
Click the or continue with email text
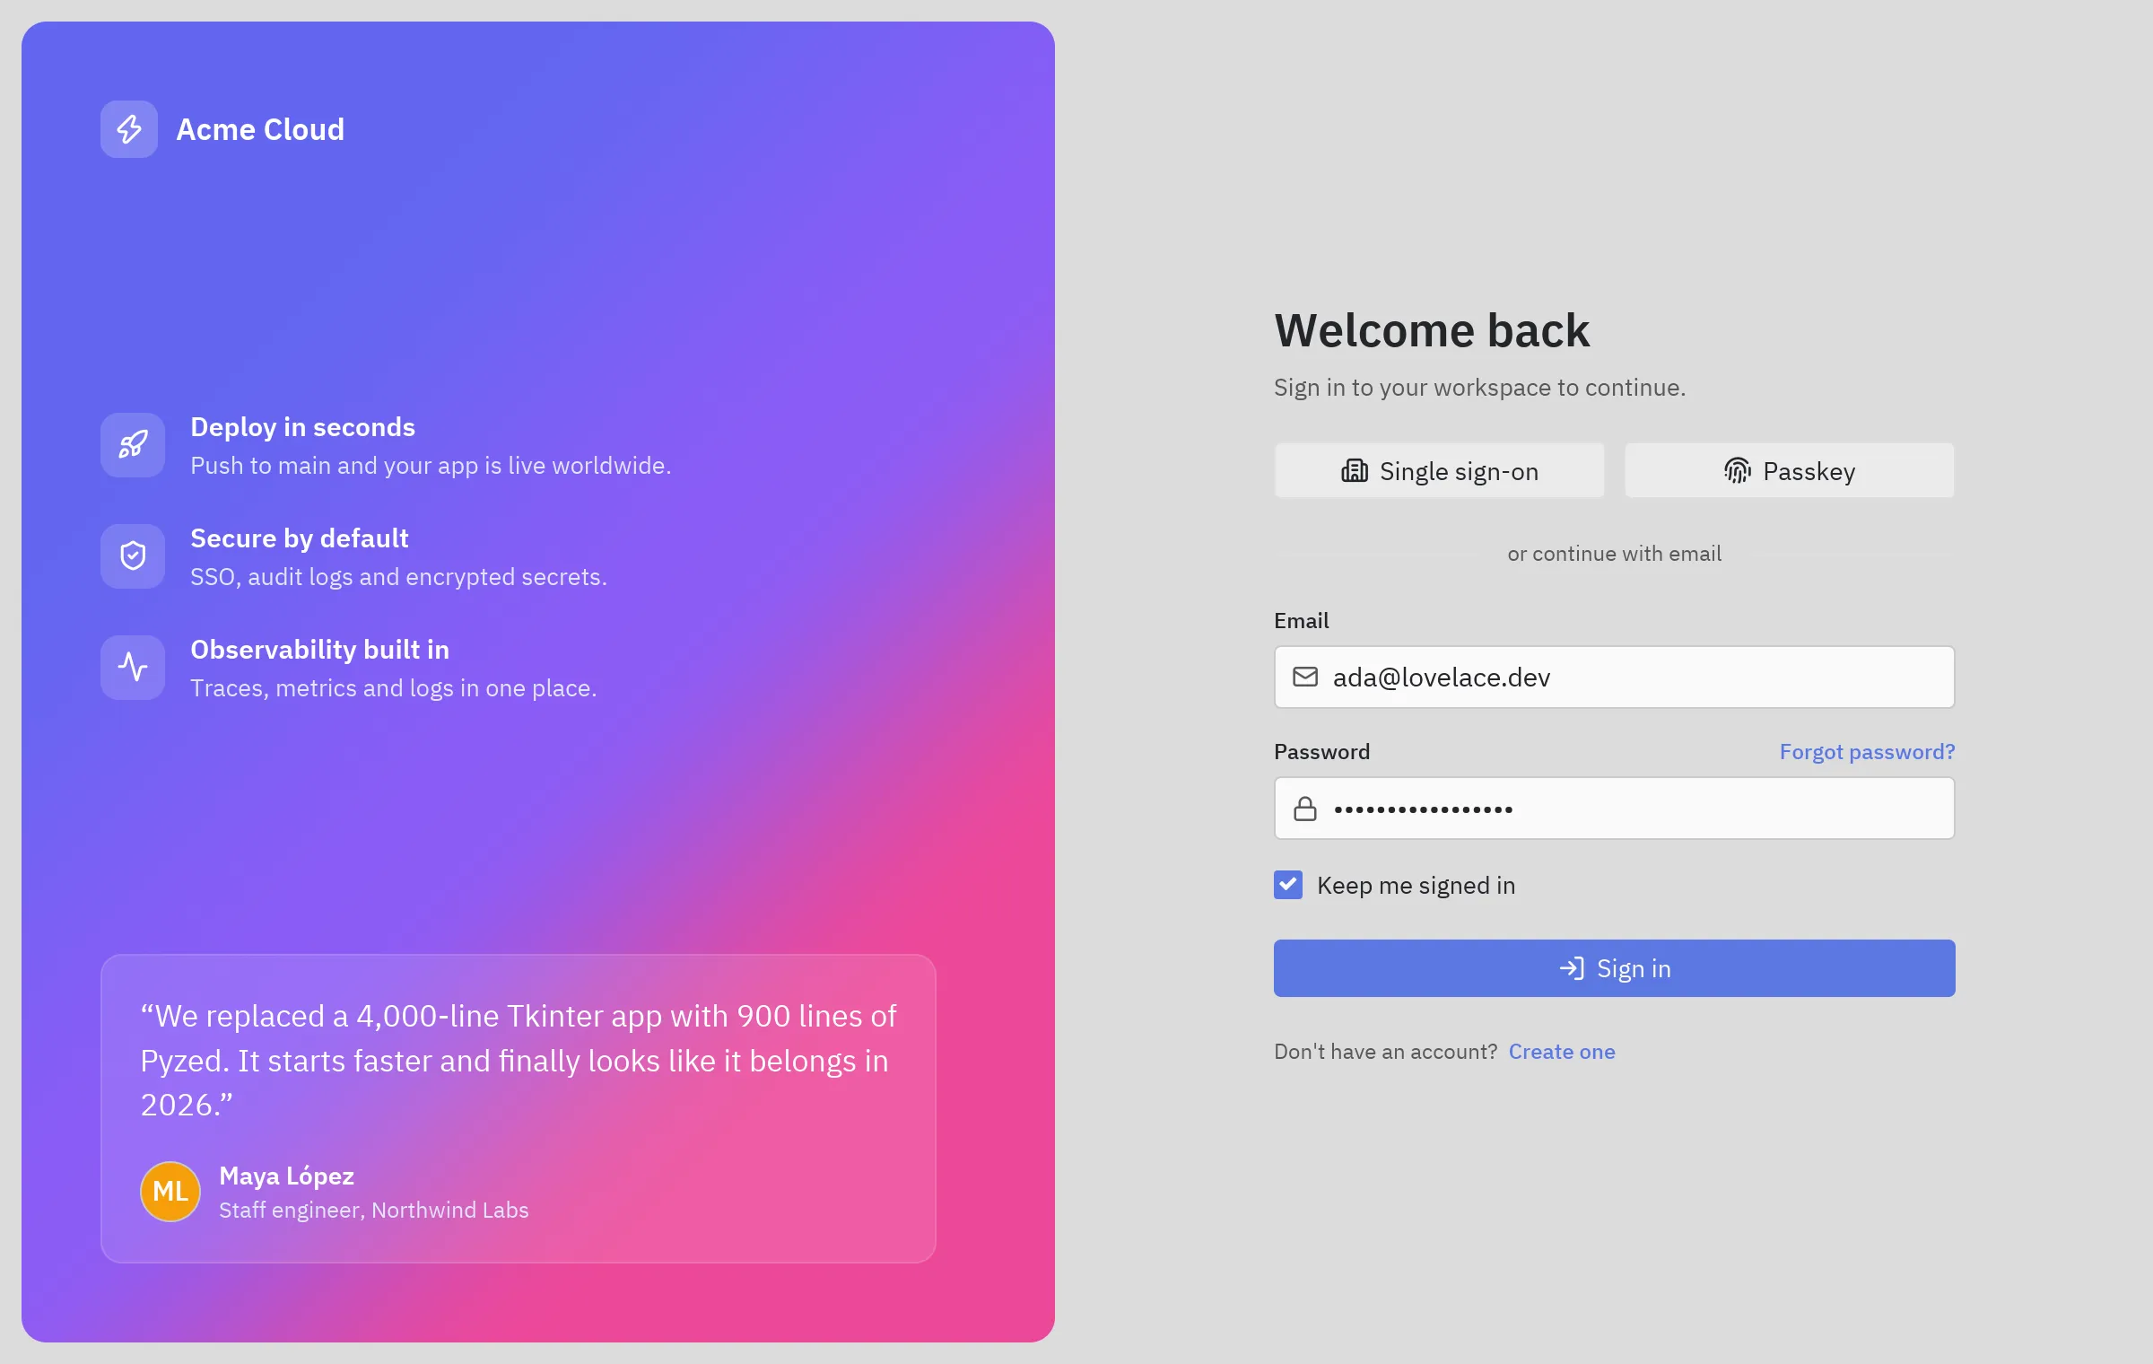coord(1615,554)
